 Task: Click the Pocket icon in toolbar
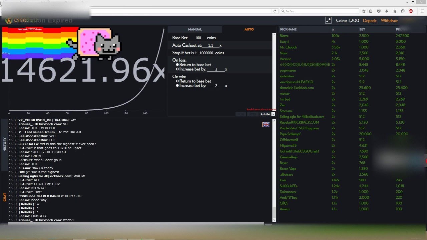click(379, 11)
